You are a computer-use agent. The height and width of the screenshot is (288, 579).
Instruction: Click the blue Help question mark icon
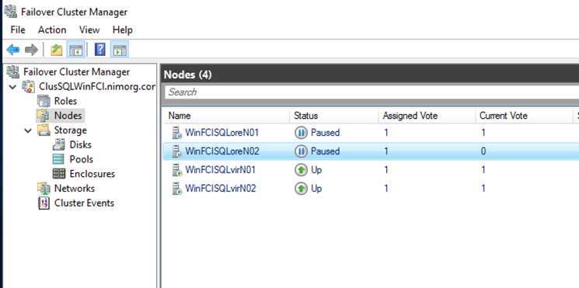tap(100, 50)
